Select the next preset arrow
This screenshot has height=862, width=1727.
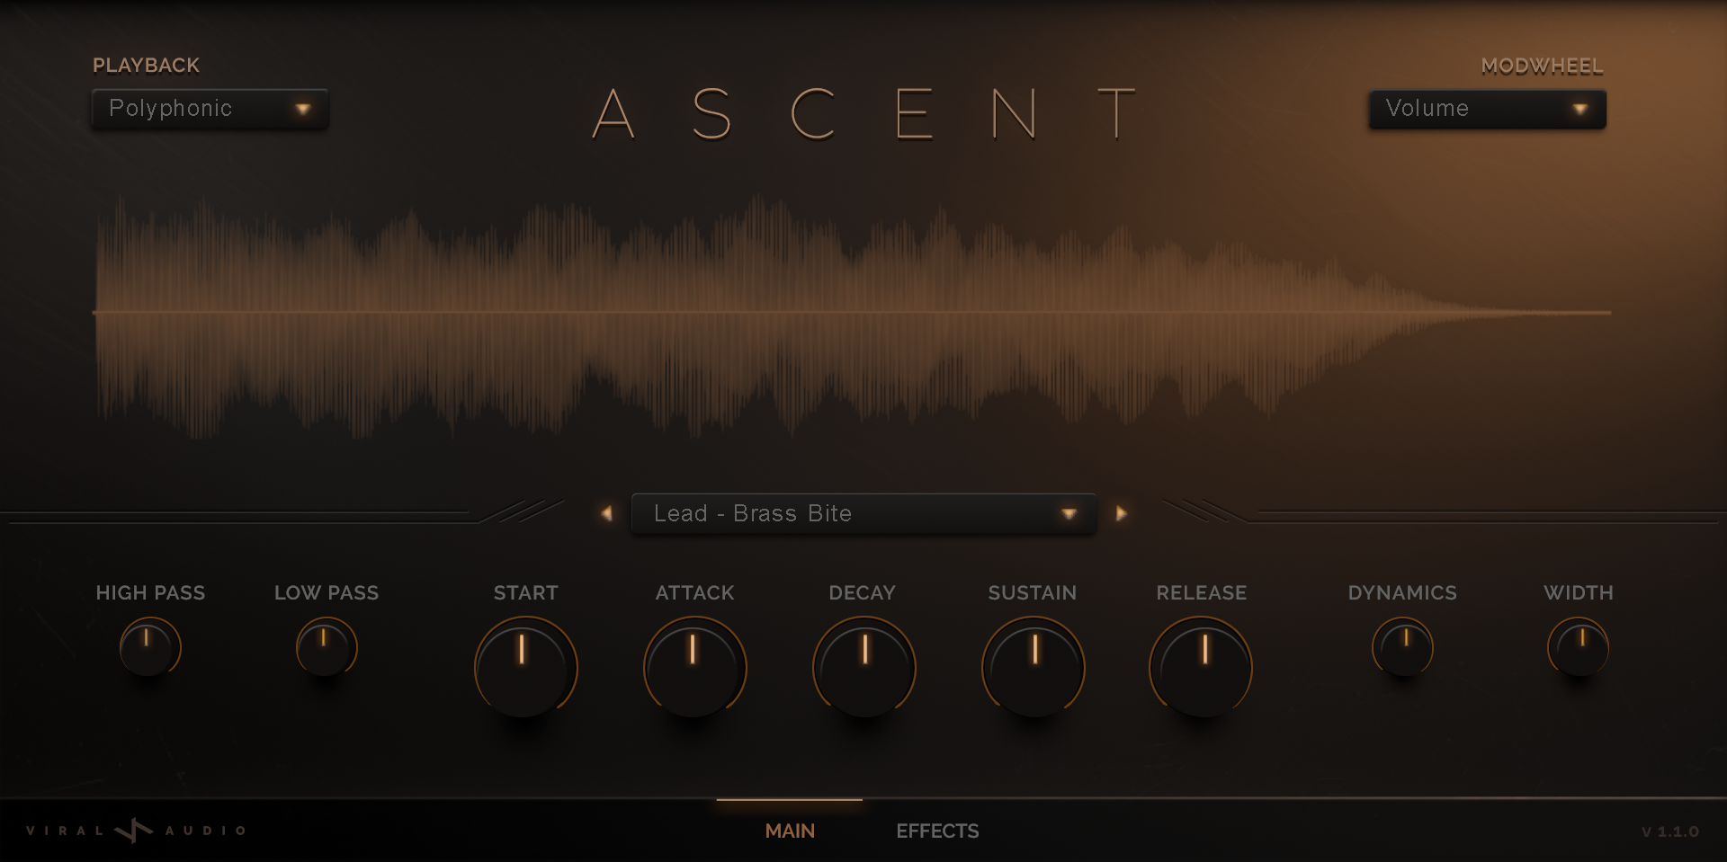pos(1120,513)
